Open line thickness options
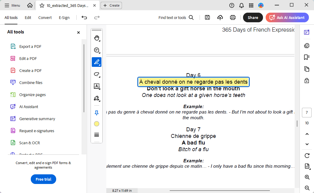314x193 pixels. coord(97,135)
